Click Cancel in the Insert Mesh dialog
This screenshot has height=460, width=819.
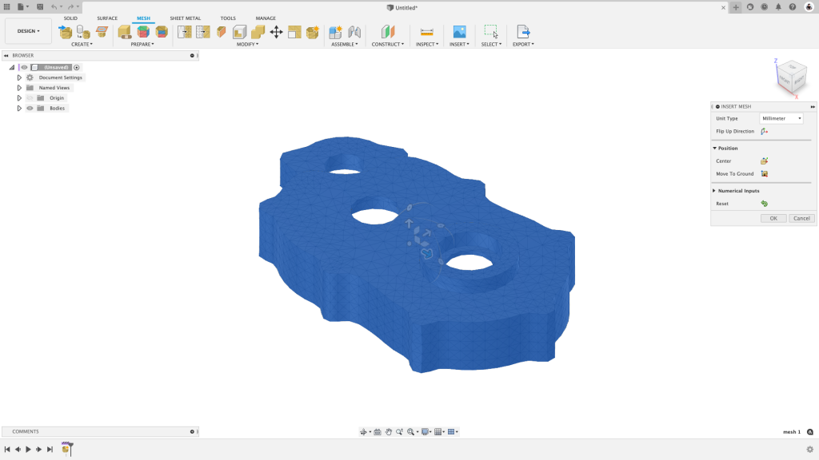[x=801, y=218]
